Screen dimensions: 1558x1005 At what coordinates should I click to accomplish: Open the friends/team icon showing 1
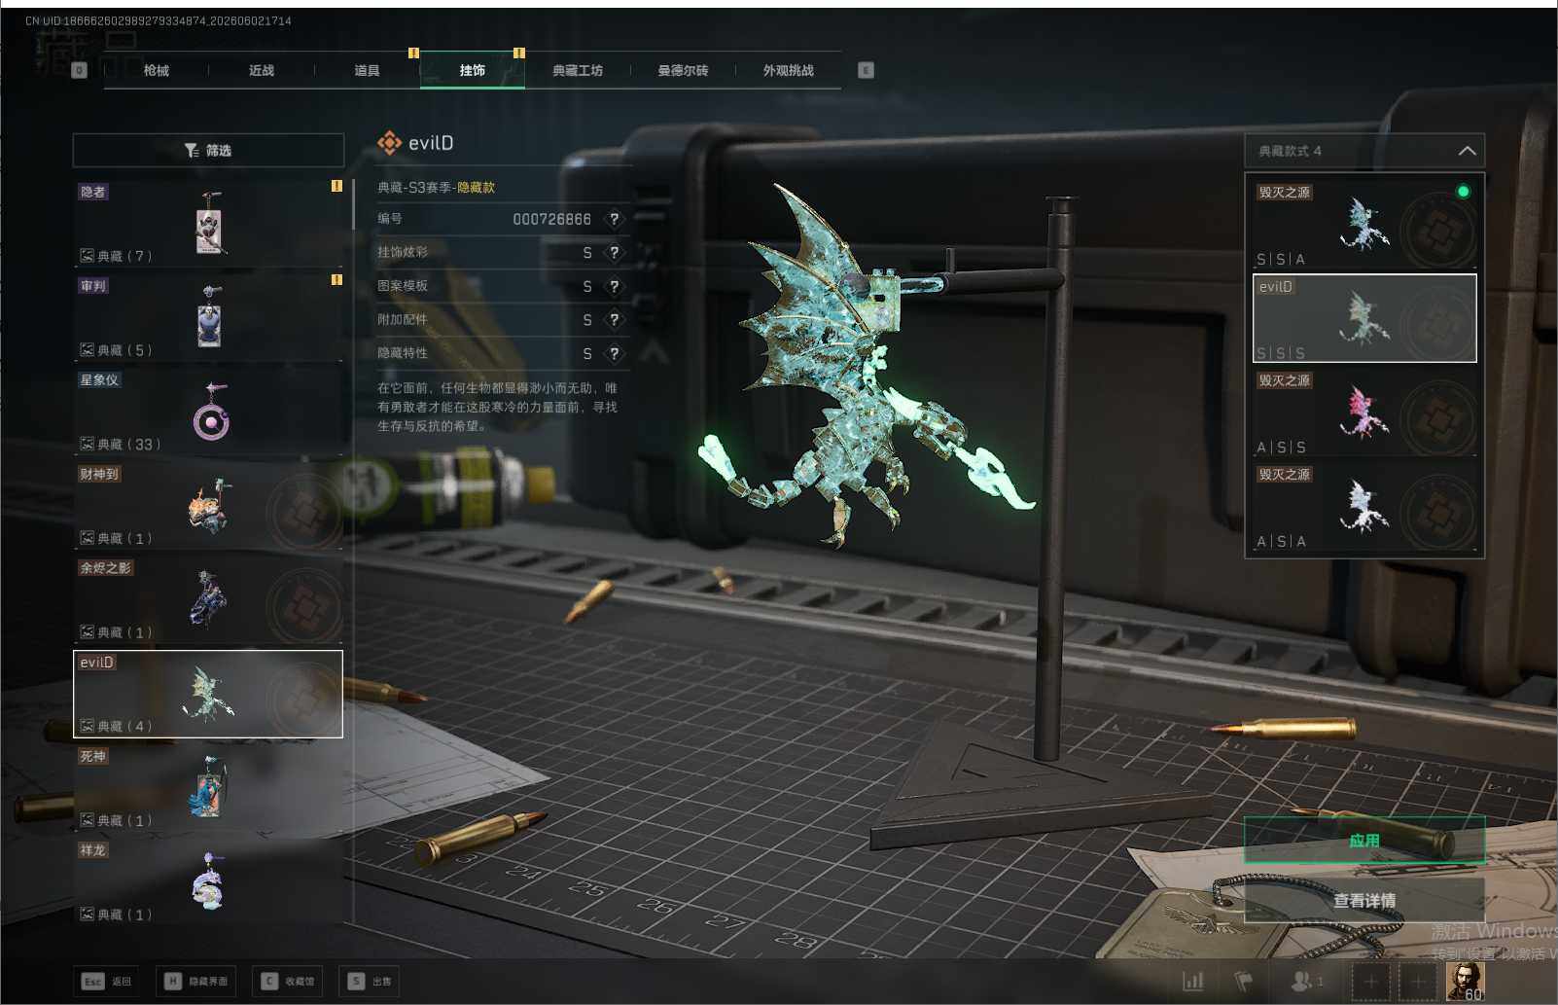tap(1307, 981)
